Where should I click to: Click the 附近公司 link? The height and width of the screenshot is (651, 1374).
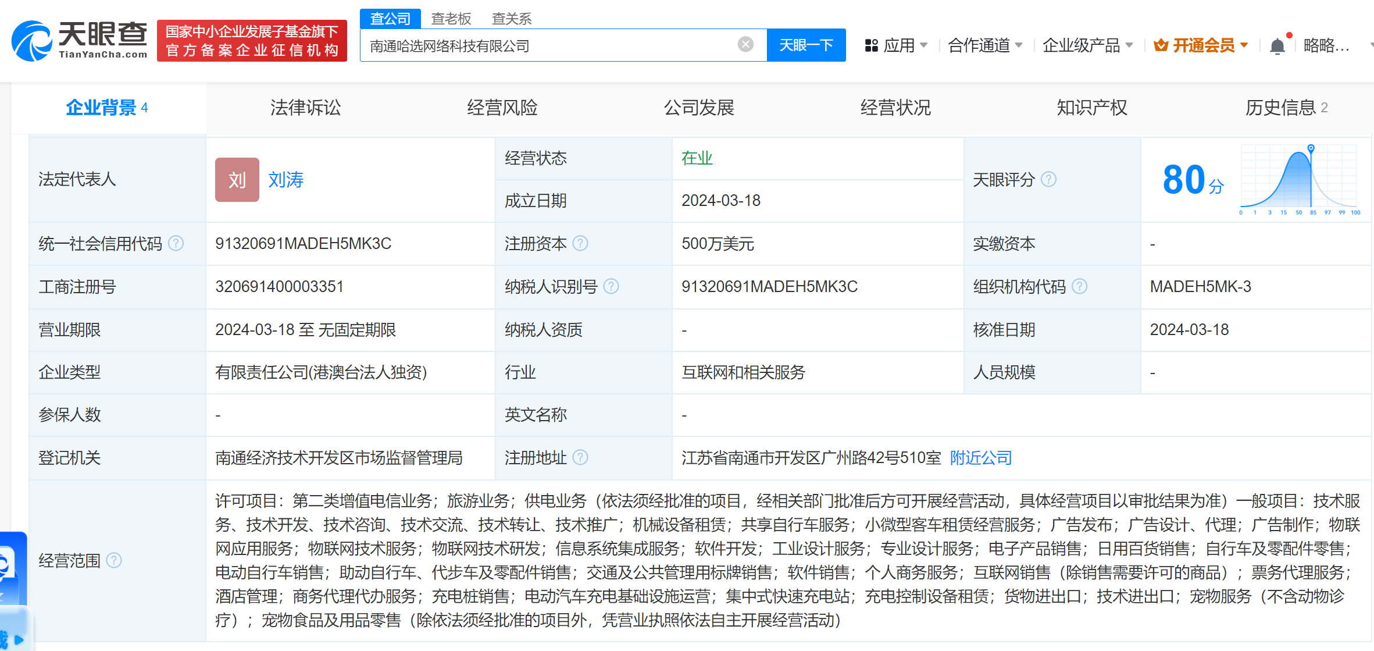pos(981,458)
